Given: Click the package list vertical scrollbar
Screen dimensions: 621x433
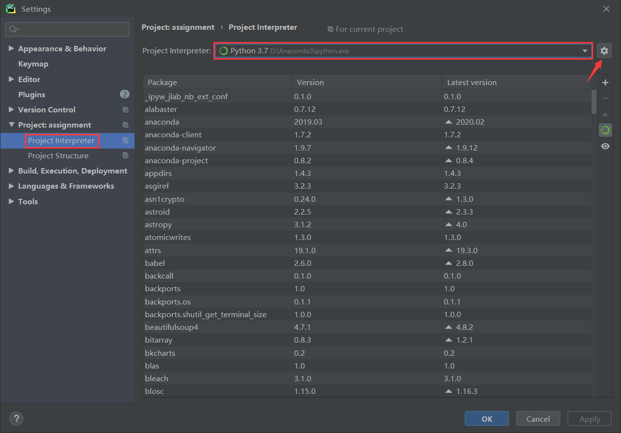Looking at the screenshot, I should pos(594,243).
